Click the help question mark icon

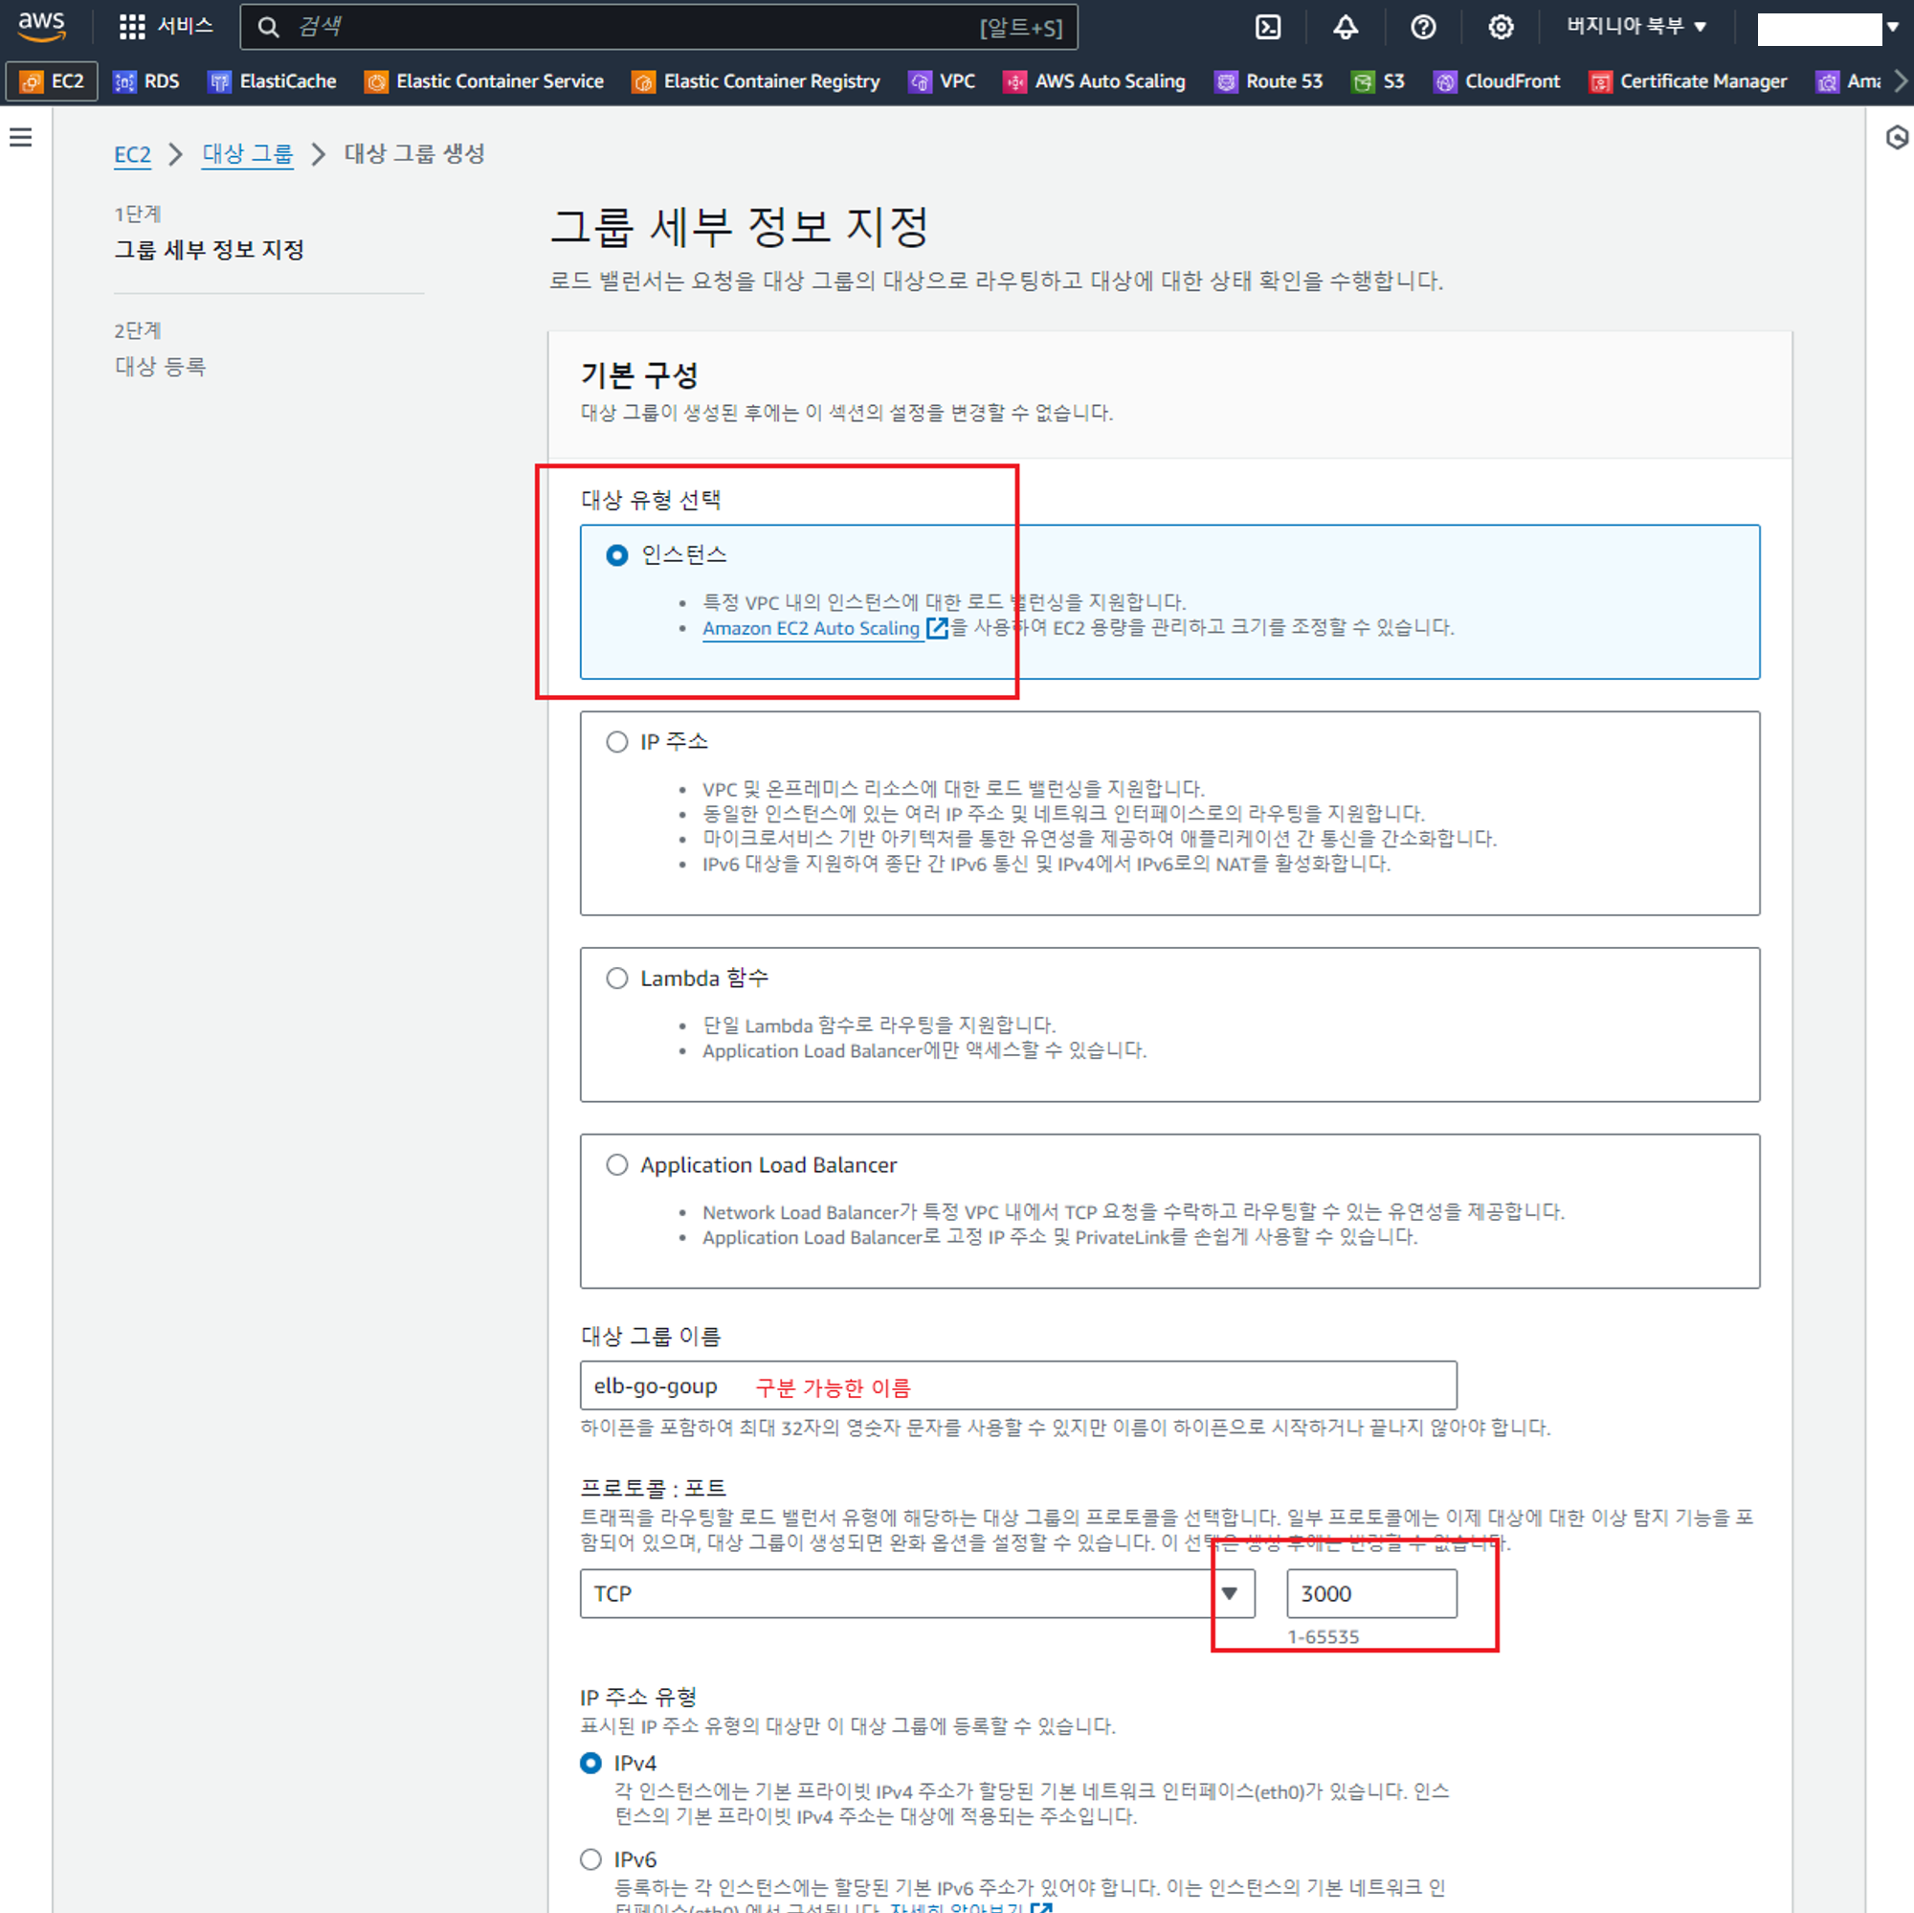tap(1423, 27)
